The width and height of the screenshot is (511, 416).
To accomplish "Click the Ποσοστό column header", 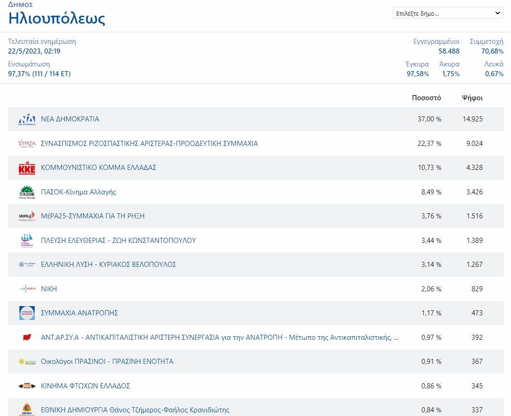I will pyautogui.click(x=426, y=98).
